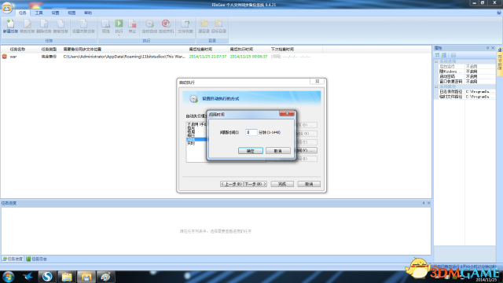Click the 目标目录 (target folder) icon

click(x=218, y=26)
